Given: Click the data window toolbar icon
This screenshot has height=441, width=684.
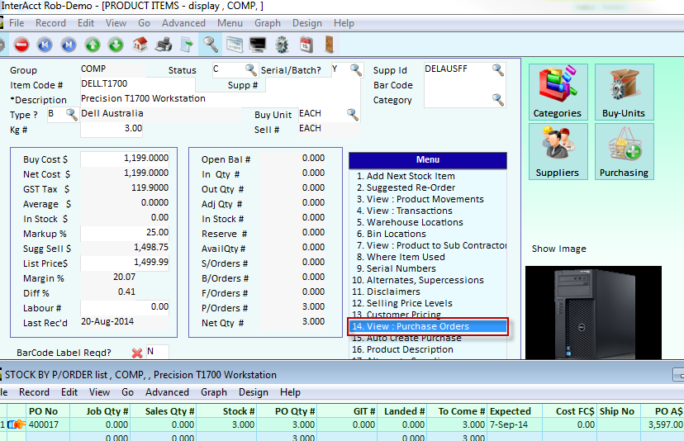Looking at the screenshot, I should pyautogui.click(x=235, y=45).
